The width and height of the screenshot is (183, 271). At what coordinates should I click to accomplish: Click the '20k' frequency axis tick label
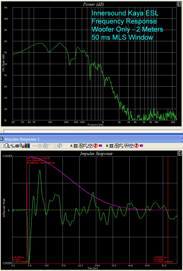(173, 122)
